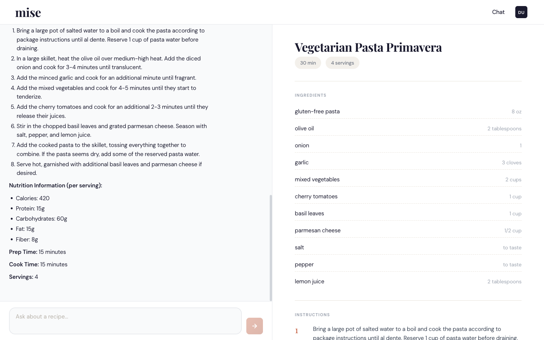Click the Nutrition Information heading
Image resolution: width=544 pixels, height=340 pixels.
pos(55,185)
